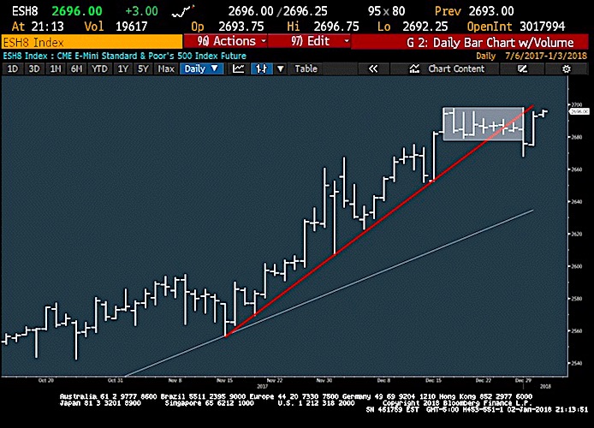Open the Chart Content panel
594x428 pixels.
446,69
